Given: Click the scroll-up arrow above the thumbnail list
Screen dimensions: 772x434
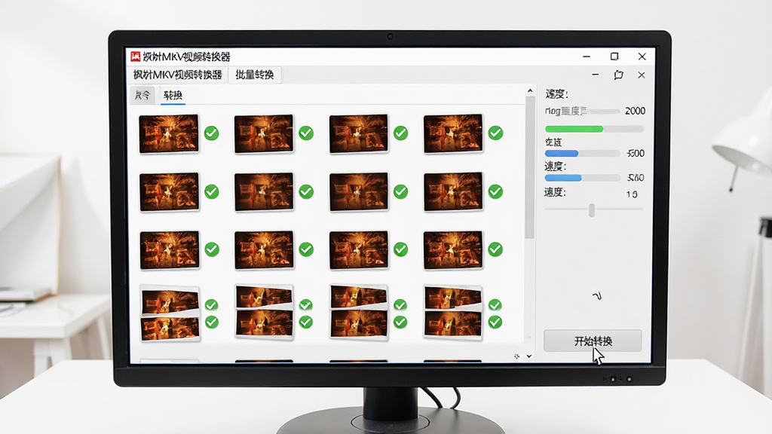Looking at the screenshot, I should 530,90.
